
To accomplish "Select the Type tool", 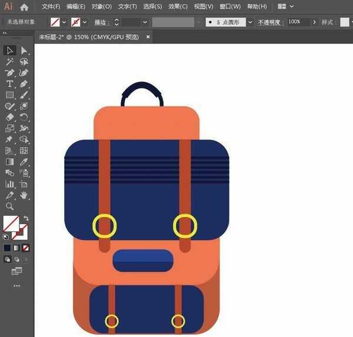I will pyautogui.click(x=9, y=84).
